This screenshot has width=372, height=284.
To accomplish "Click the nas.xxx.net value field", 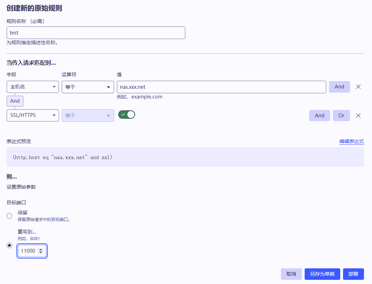I will tap(221, 87).
